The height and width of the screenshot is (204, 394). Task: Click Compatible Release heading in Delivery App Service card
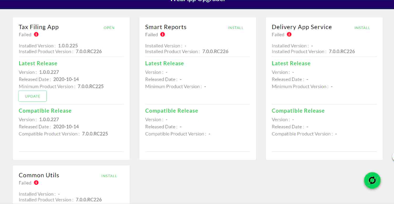(x=298, y=111)
